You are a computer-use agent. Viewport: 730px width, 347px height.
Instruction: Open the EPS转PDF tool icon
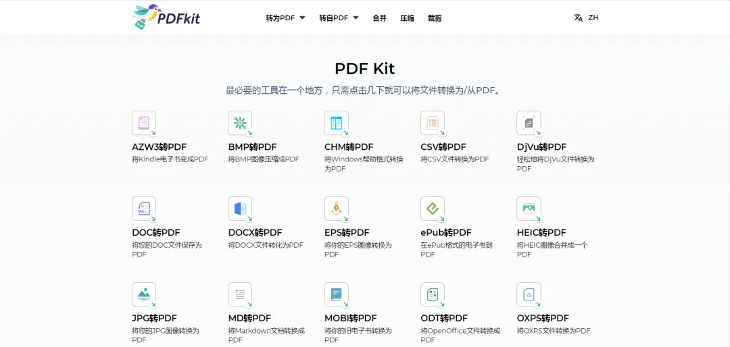point(337,209)
